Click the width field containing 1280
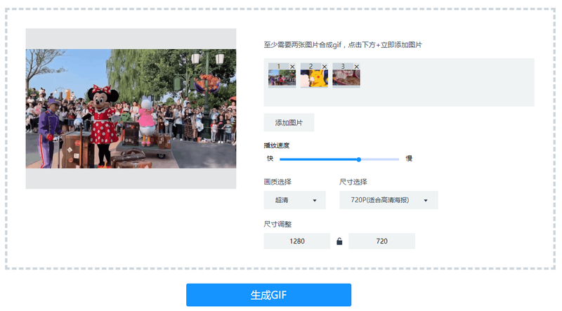 click(296, 241)
